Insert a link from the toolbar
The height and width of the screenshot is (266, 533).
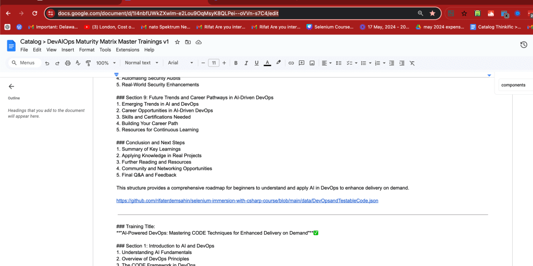(291, 63)
